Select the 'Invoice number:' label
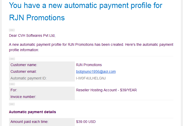 pos(23,97)
